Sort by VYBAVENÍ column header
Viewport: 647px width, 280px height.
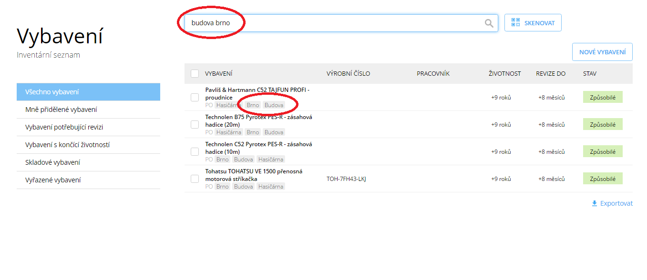point(219,74)
